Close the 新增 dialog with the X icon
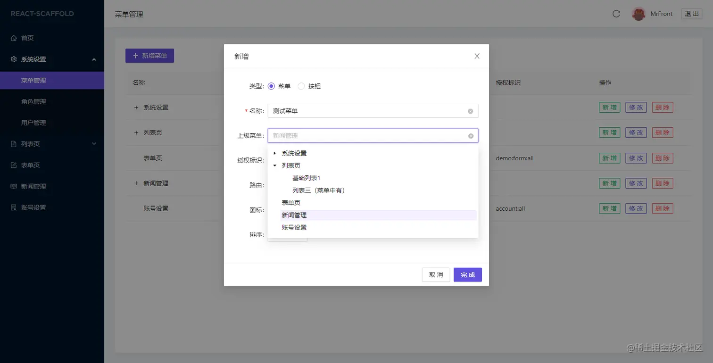713x363 pixels. [476, 56]
